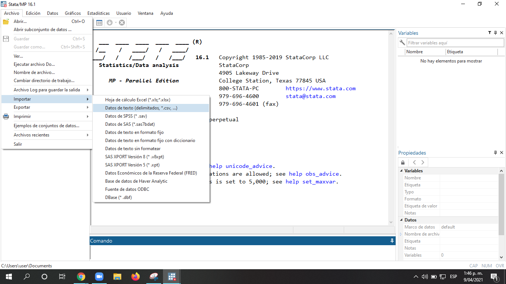Import Hoja de cálculo Excel file
Screen dimensions: 506x284
point(151,100)
